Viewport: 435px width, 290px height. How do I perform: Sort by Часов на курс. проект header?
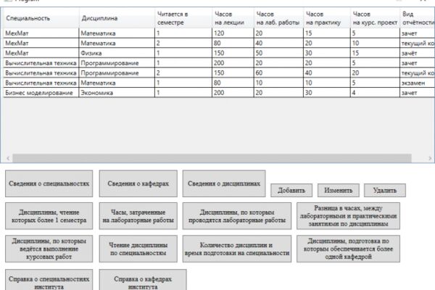[375, 18]
